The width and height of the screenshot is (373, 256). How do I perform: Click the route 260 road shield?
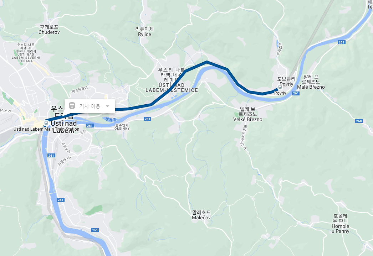pyautogui.click(x=359, y=121)
